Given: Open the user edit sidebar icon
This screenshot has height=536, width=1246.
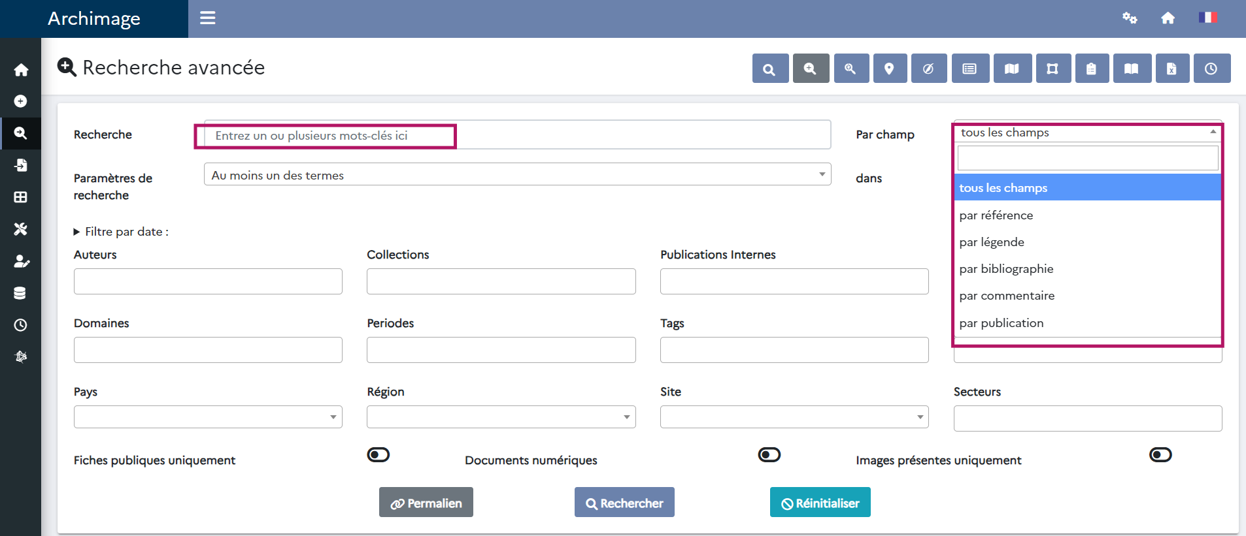Looking at the screenshot, I should 21,261.
